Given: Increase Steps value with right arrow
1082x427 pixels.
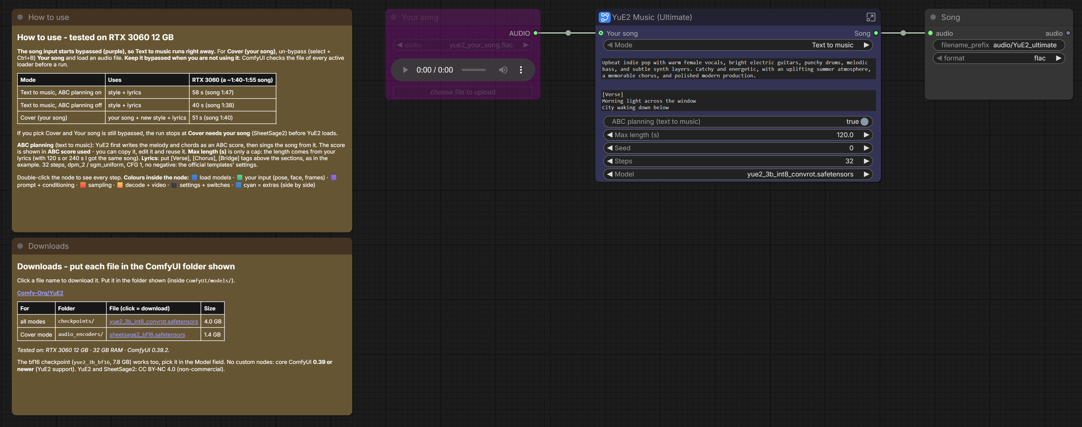Looking at the screenshot, I should [866, 161].
